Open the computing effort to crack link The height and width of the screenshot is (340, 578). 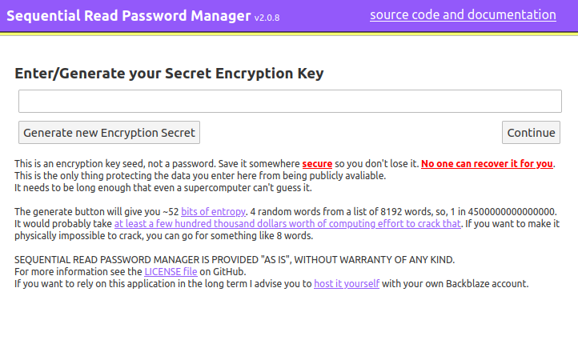(287, 224)
